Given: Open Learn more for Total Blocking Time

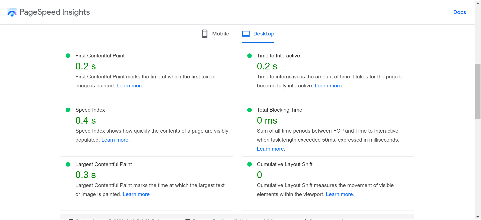Looking at the screenshot, I should click(x=270, y=149).
